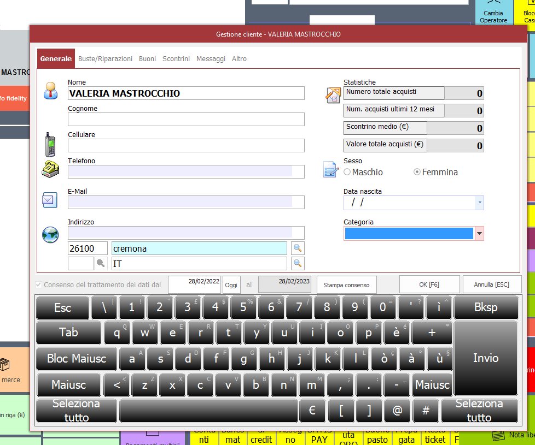This screenshot has width=535, height=445.
Task: Select the Maschio radio button
Action: pos(347,172)
